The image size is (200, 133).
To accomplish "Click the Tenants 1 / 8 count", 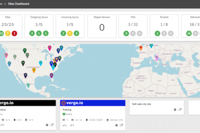I will point(164,25).
